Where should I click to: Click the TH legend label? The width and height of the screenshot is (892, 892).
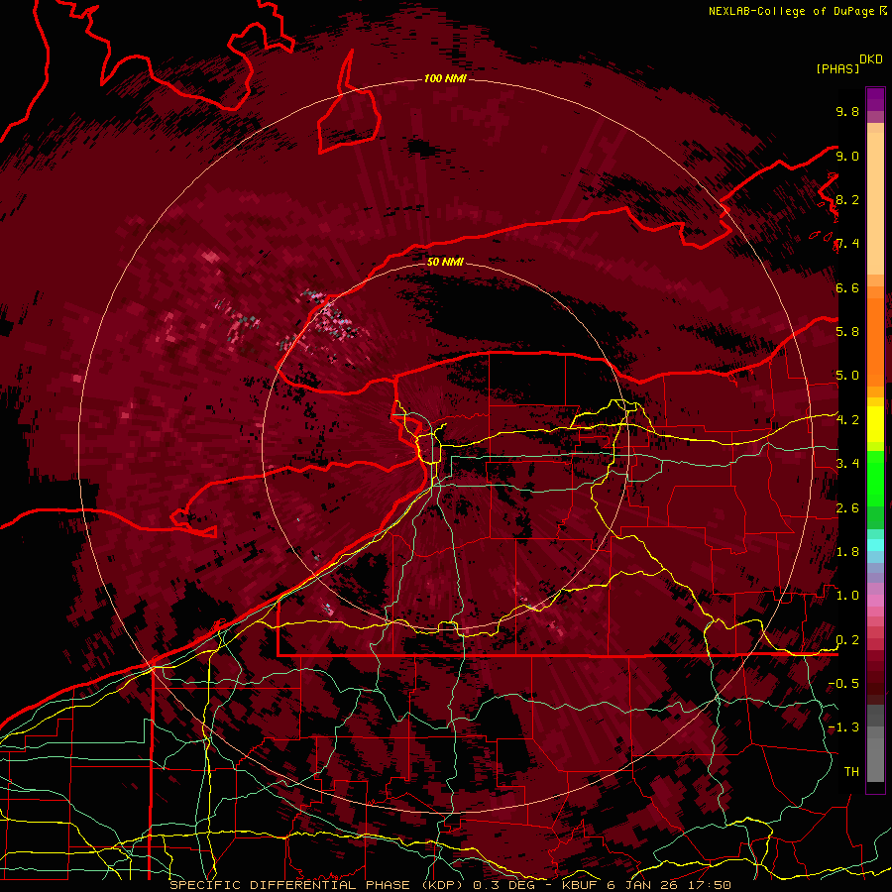(851, 771)
